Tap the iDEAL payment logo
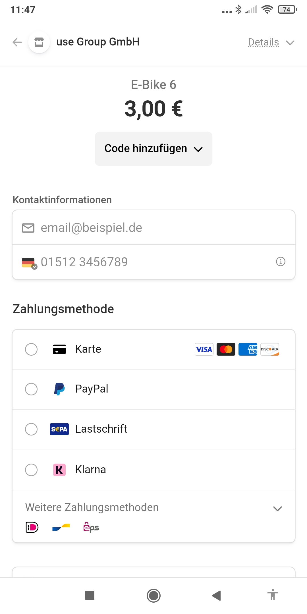This screenshot has height=614, width=307. [32, 528]
